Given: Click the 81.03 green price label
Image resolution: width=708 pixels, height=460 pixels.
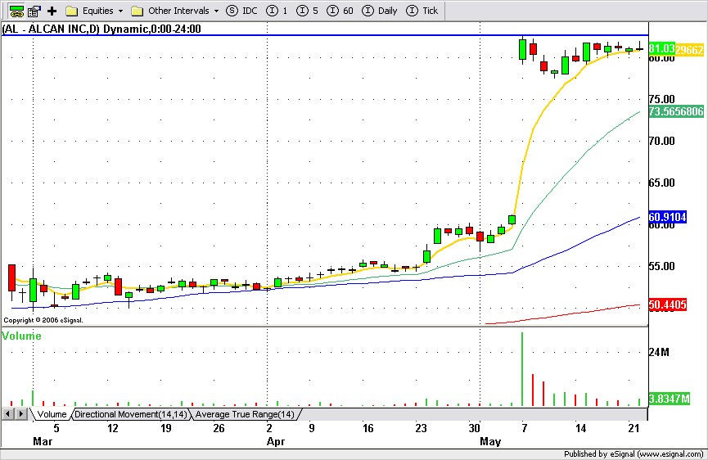Looking at the screenshot, I should 661,48.
